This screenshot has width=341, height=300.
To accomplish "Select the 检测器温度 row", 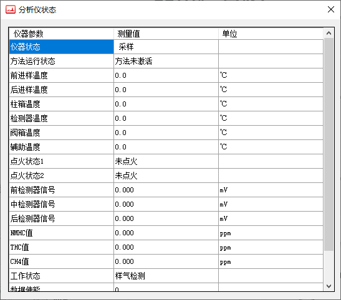I will [166, 118].
